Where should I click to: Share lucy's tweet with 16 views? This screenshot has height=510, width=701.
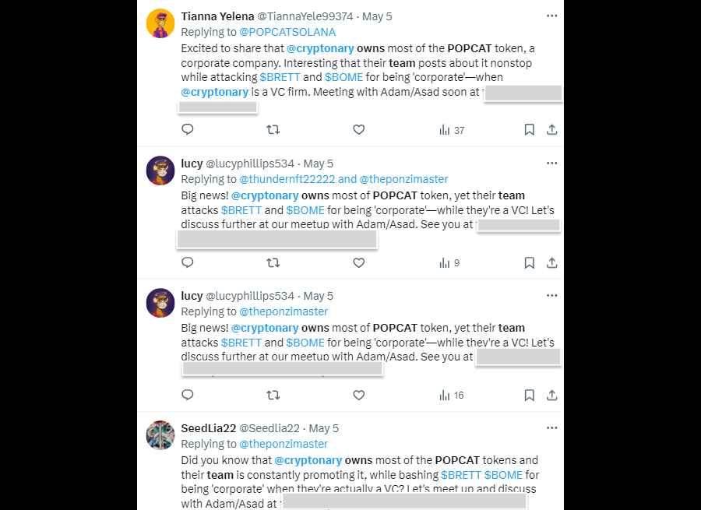551,396
